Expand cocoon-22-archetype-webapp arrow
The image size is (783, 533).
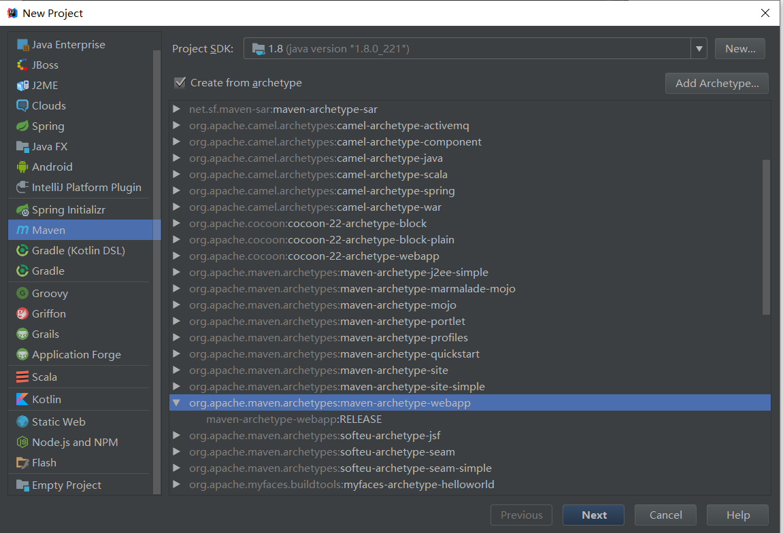(x=176, y=256)
